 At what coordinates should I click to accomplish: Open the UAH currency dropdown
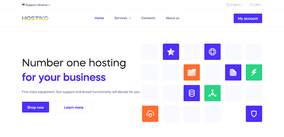click(x=256, y=5)
